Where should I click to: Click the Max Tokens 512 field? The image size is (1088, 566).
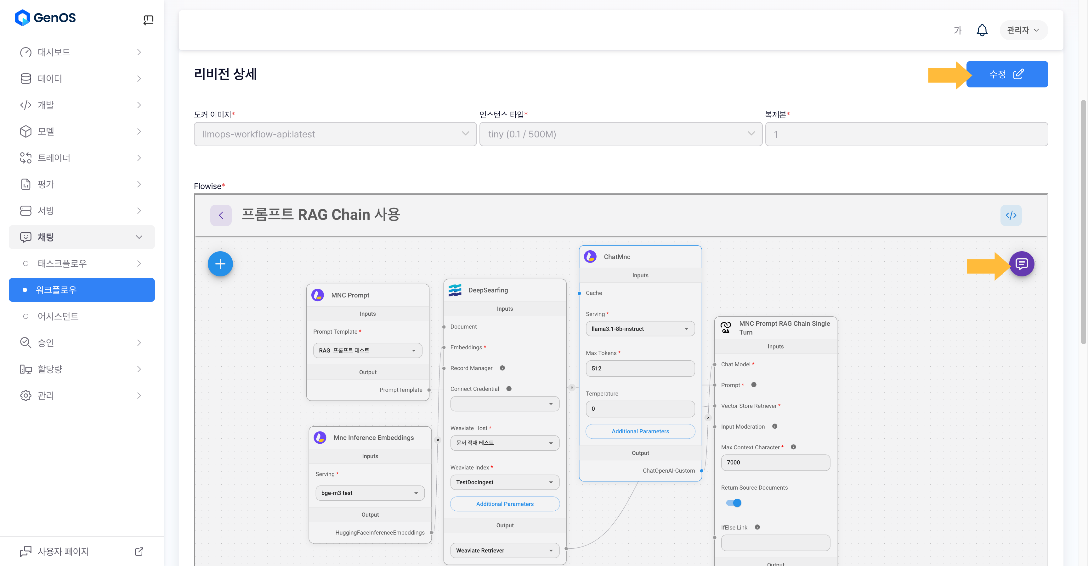point(640,368)
